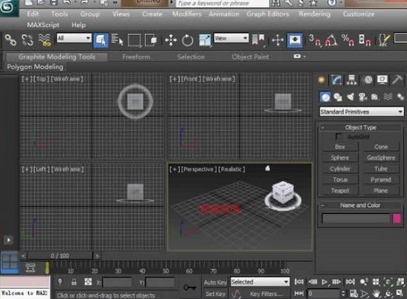Enable the AutoGrid checkbox
This screenshot has height=299, width=407.
(338, 136)
